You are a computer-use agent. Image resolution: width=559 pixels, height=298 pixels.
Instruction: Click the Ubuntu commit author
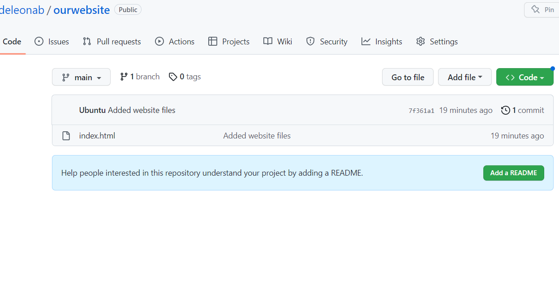(92, 110)
